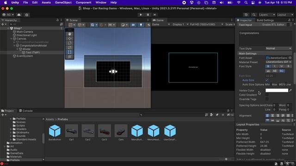Select the Car1 prefab thumbnail
Viewport: 296px width, 166px height.
(x=72, y=131)
